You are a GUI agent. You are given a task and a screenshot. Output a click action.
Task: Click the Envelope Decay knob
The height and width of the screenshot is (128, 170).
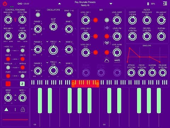pyautogui.click(x=142, y=73)
